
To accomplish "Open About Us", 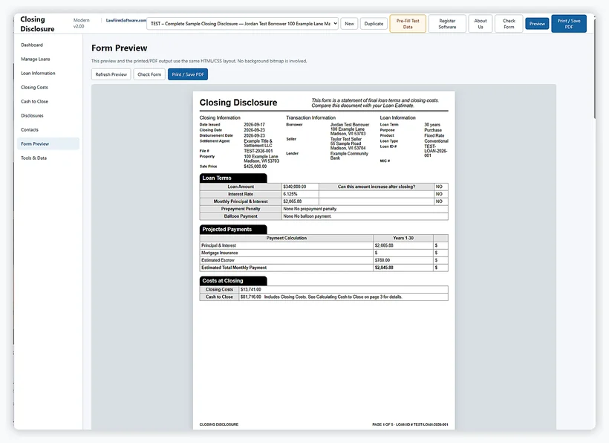I will 481,24.
